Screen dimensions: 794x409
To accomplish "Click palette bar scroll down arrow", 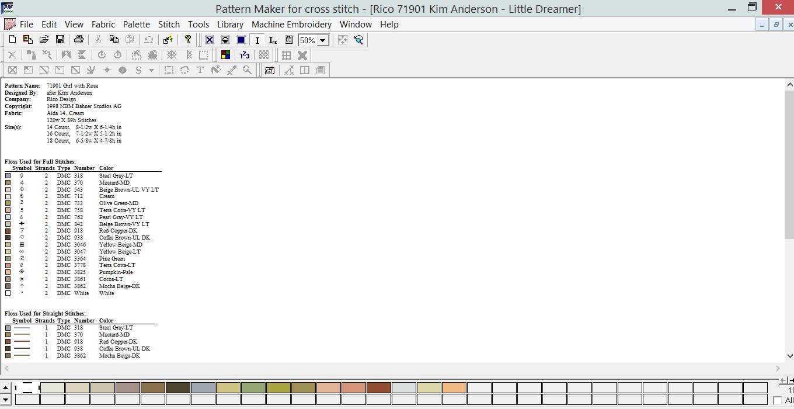I will tap(5, 400).
